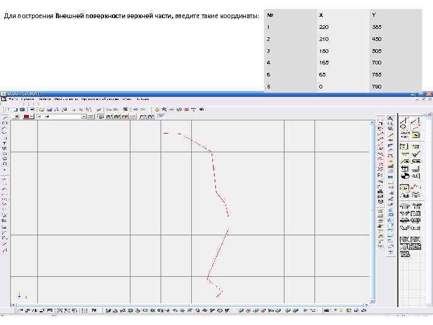Click the New document icon in top toolbar
The width and height of the screenshot is (433, 325).
(x=8, y=110)
